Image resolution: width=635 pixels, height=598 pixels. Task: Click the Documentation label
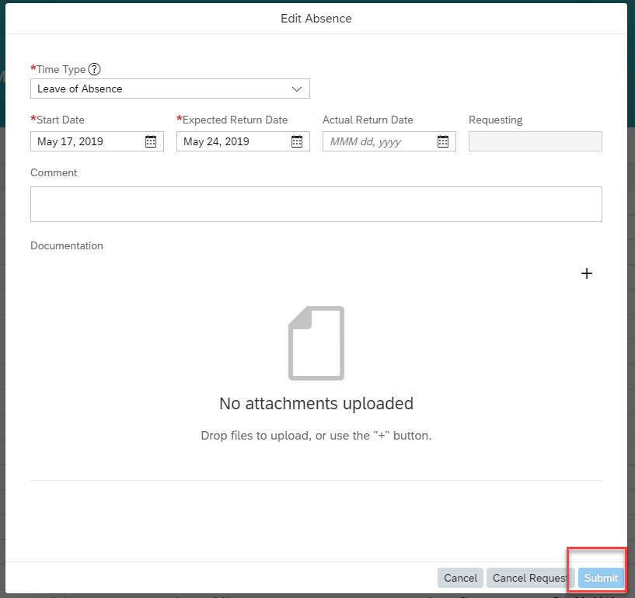[x=67, y=245]
